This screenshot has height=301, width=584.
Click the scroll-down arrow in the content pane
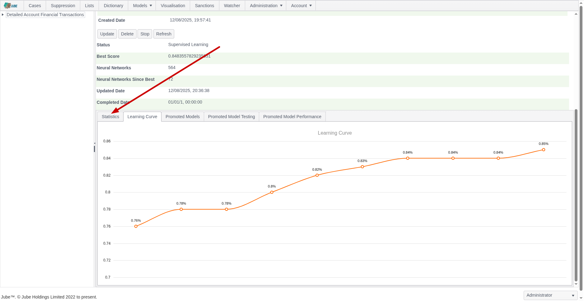pyautogui.click(x=576, y=284)
